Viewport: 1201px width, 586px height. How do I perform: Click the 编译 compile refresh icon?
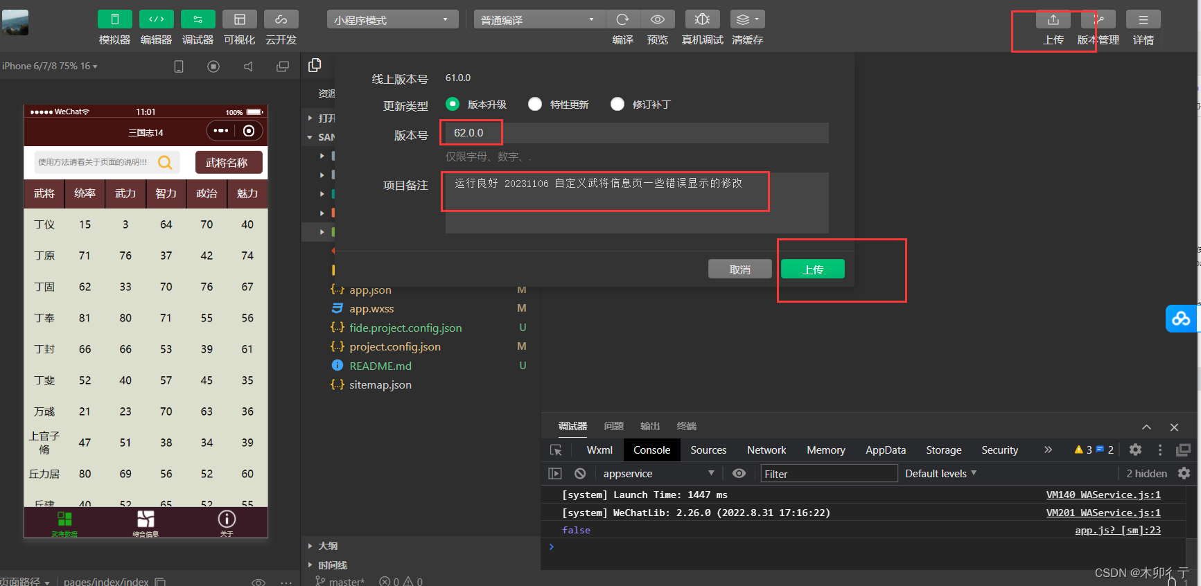point(623,19)
